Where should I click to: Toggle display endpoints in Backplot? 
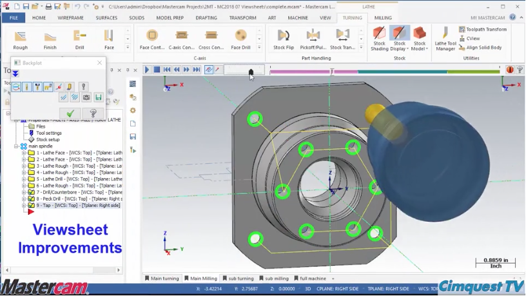pos(59,87)
